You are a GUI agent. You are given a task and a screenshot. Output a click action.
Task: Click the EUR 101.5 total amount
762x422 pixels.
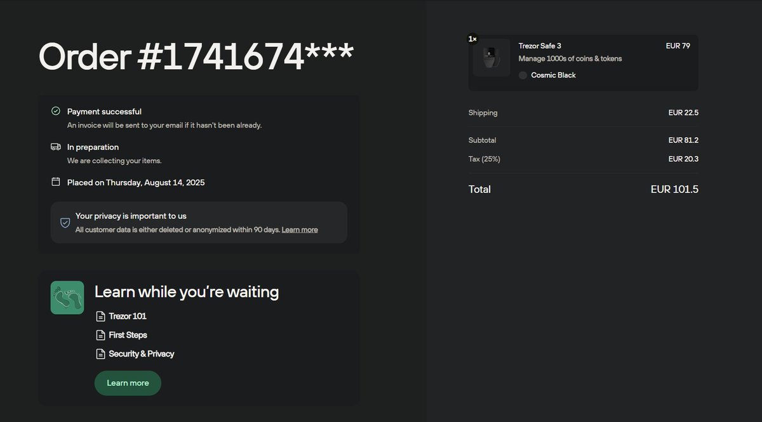click(674, 189)
